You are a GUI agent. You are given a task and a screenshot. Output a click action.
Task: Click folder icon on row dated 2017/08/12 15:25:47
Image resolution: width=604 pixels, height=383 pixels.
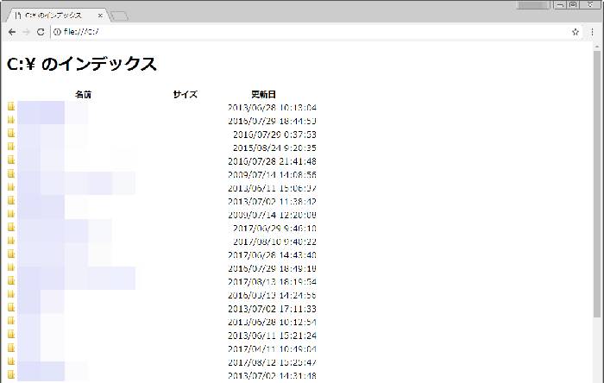tap(11, 361)
